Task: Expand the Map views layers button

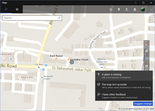Action: 146,66
